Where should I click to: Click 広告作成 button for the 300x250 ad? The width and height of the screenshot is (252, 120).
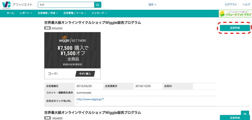(x=235, y=28)
